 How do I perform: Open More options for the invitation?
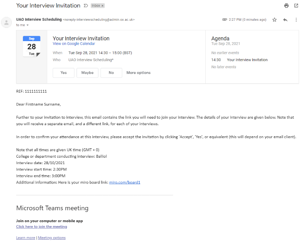pyautogui.click(x=138, y=73)
